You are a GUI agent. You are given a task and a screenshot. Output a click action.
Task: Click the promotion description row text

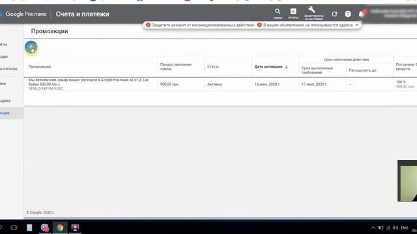click(x=89, y=82)
